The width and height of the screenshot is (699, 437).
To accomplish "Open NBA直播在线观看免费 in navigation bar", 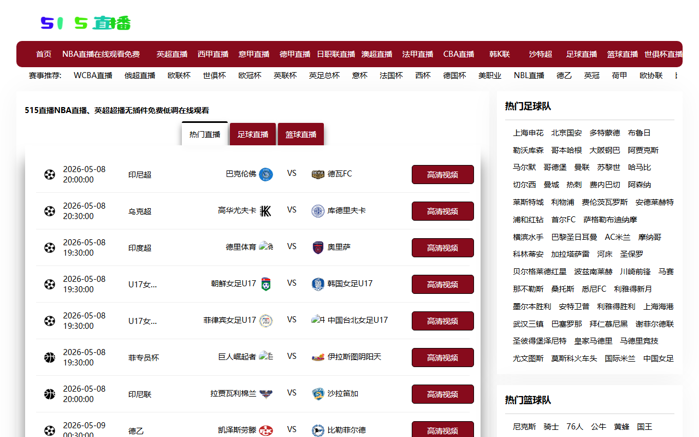I will pyautogui.click(x=101, y=54).
